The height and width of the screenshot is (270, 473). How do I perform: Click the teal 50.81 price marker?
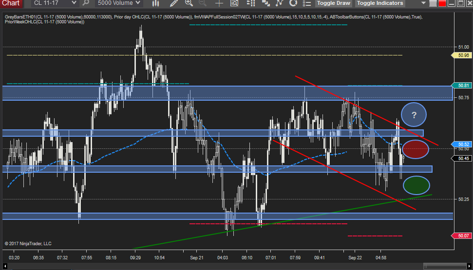(x=462, y=86)
